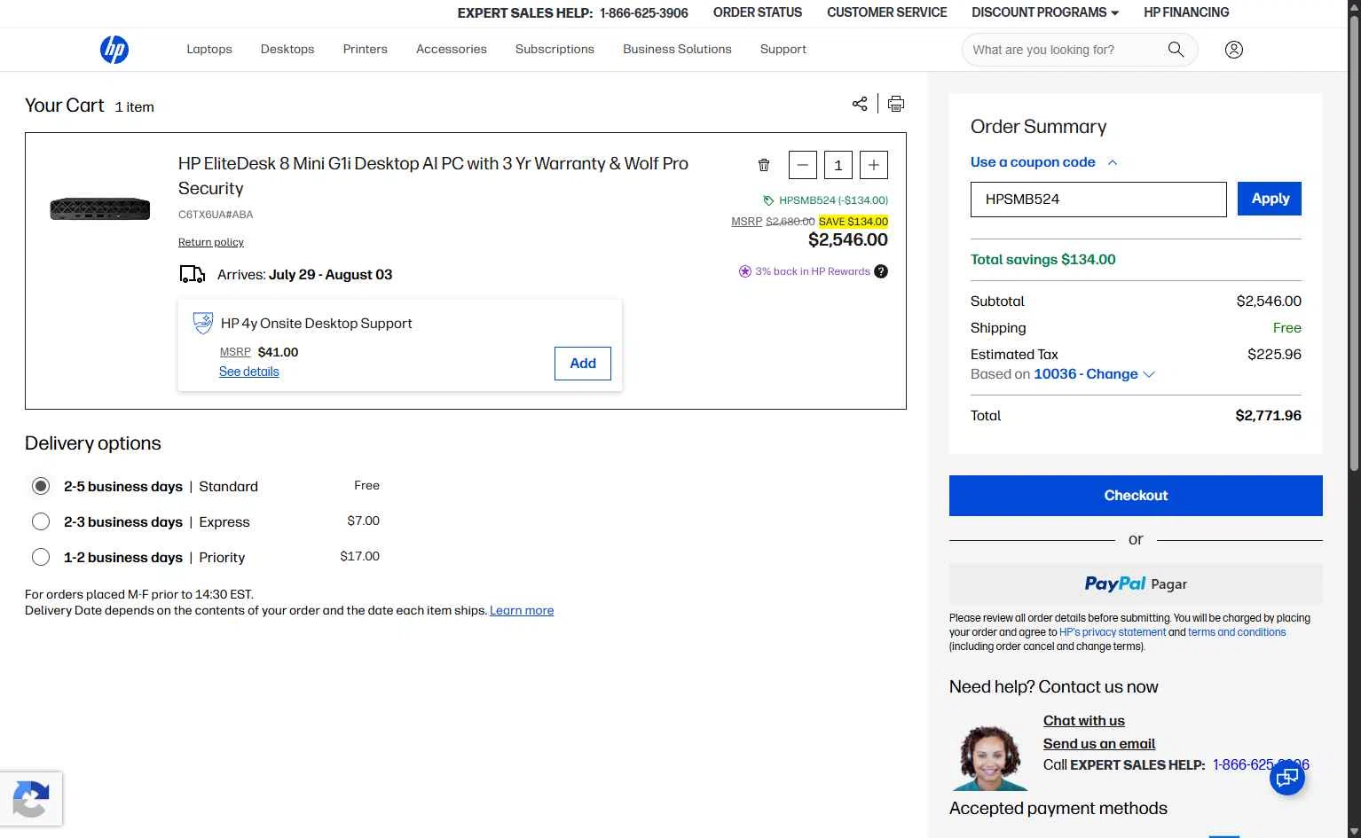
Task: Click the coupon code input field
Action: [x=1098, y=200]
